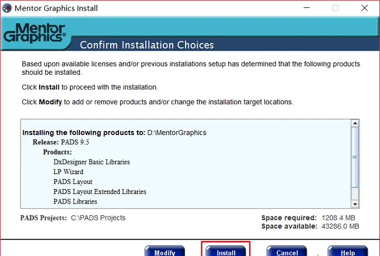This screenshot has height=256, width=380.
Task: Click the C:\PADS Projects path text
Action: click(98, 218)
